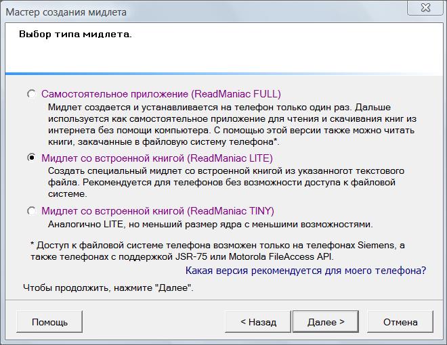Click the 'Самостоятельное приложение (ReadManiac FULL)' label text
The height and width of the screenshot is (345, 447).
tap(161, 94)
